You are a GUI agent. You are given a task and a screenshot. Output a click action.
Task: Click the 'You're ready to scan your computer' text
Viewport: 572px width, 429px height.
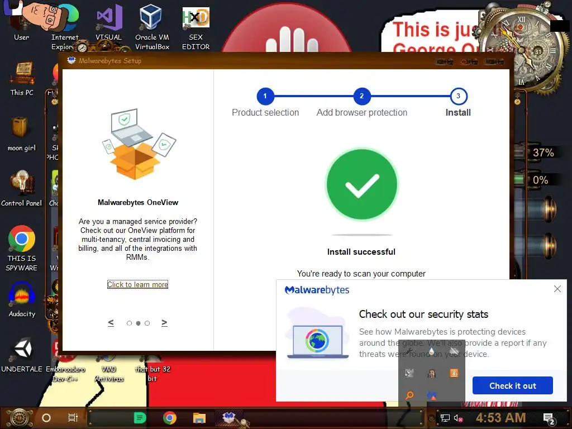click(x=361, y=274)
